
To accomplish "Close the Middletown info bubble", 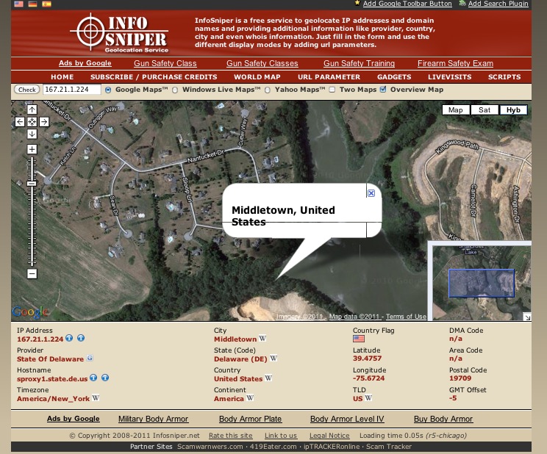I will 371,193.
